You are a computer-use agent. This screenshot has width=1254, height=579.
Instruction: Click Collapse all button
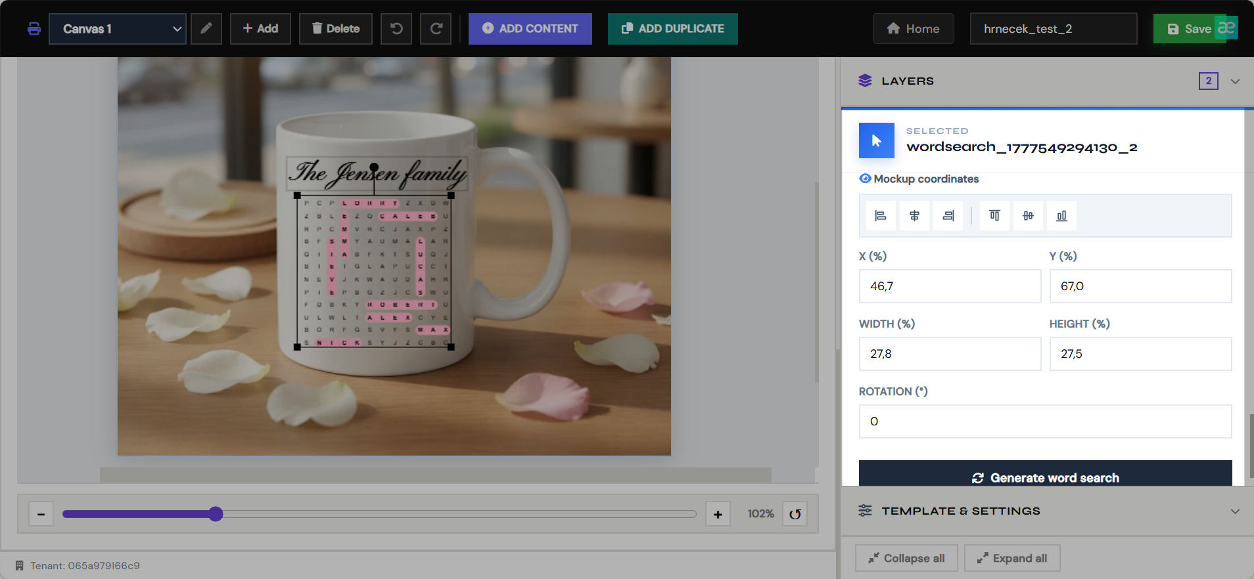pyautogui.click(x=906, y=558)
